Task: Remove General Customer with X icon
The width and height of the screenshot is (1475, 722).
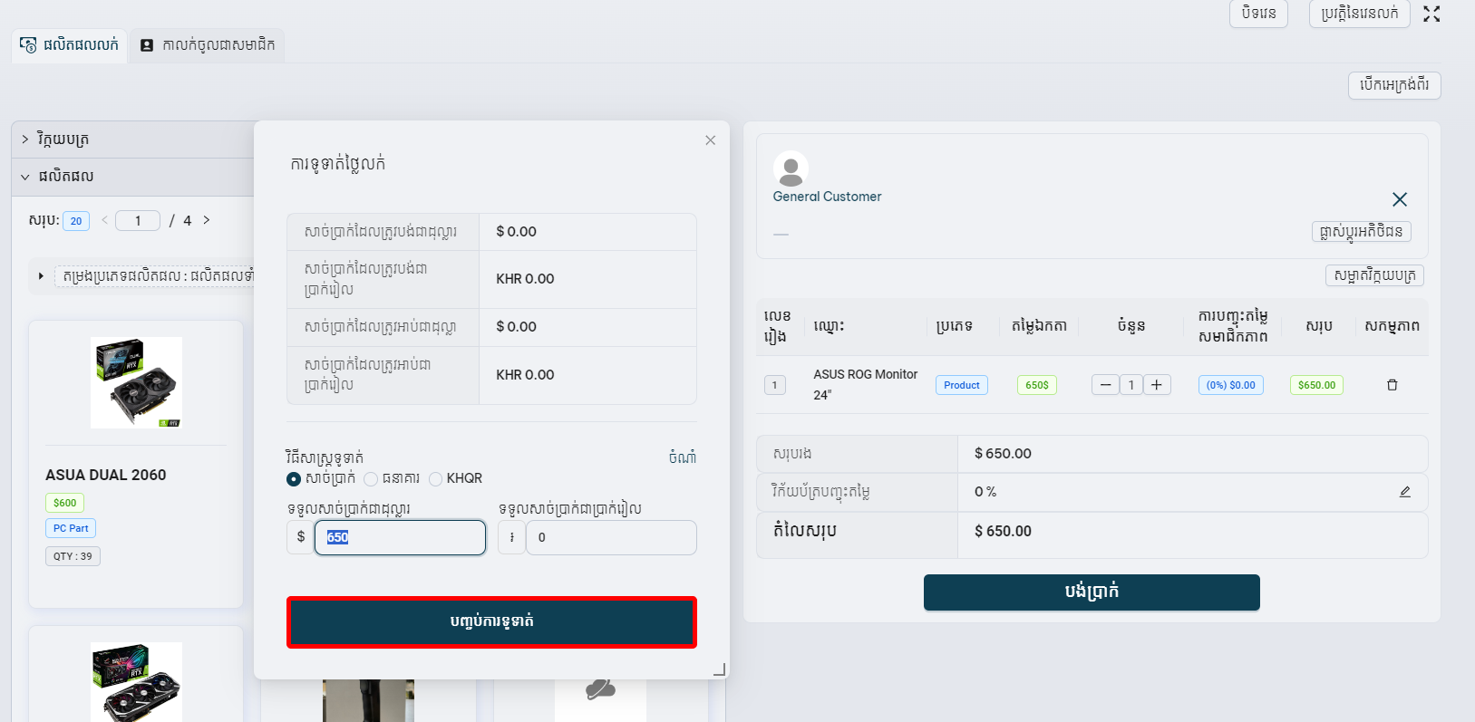Action: click(x=1399, y=199)
